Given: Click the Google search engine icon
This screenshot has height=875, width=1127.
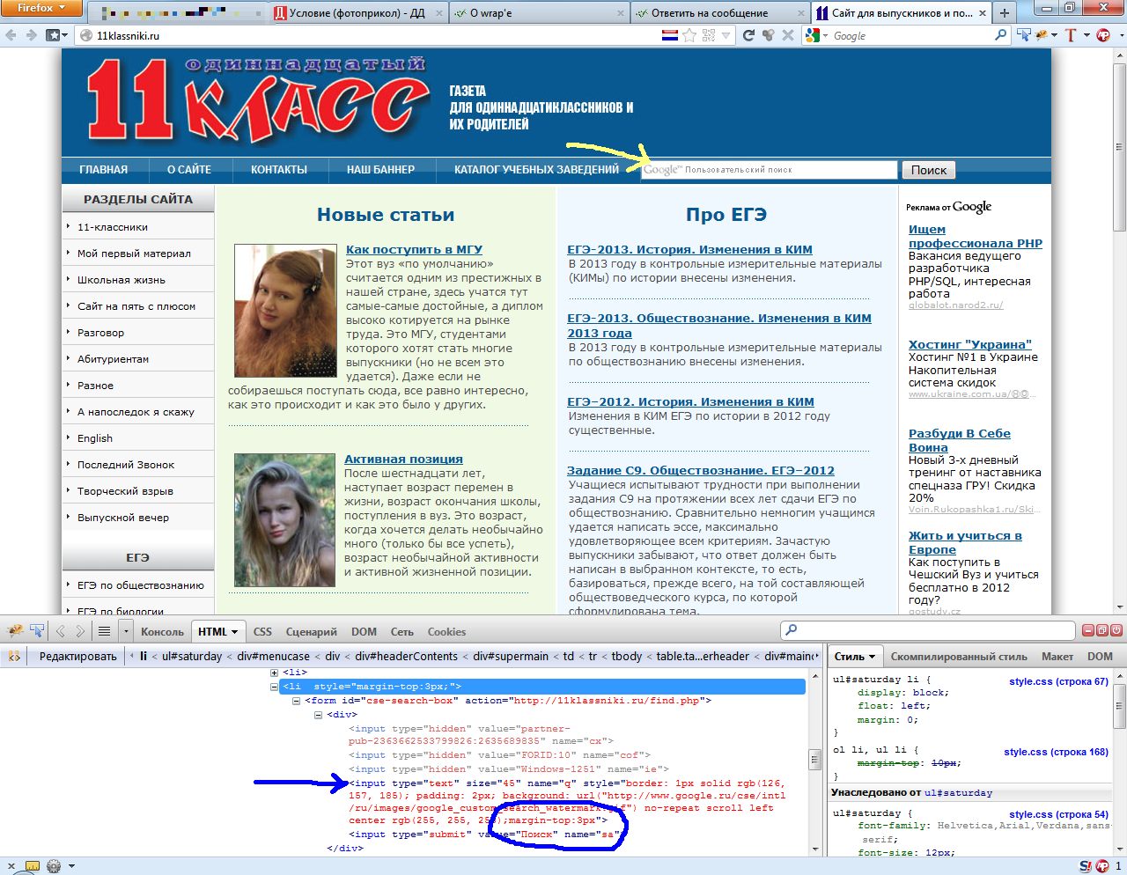Looking at the screenshot, I should (x=813, y=35).
